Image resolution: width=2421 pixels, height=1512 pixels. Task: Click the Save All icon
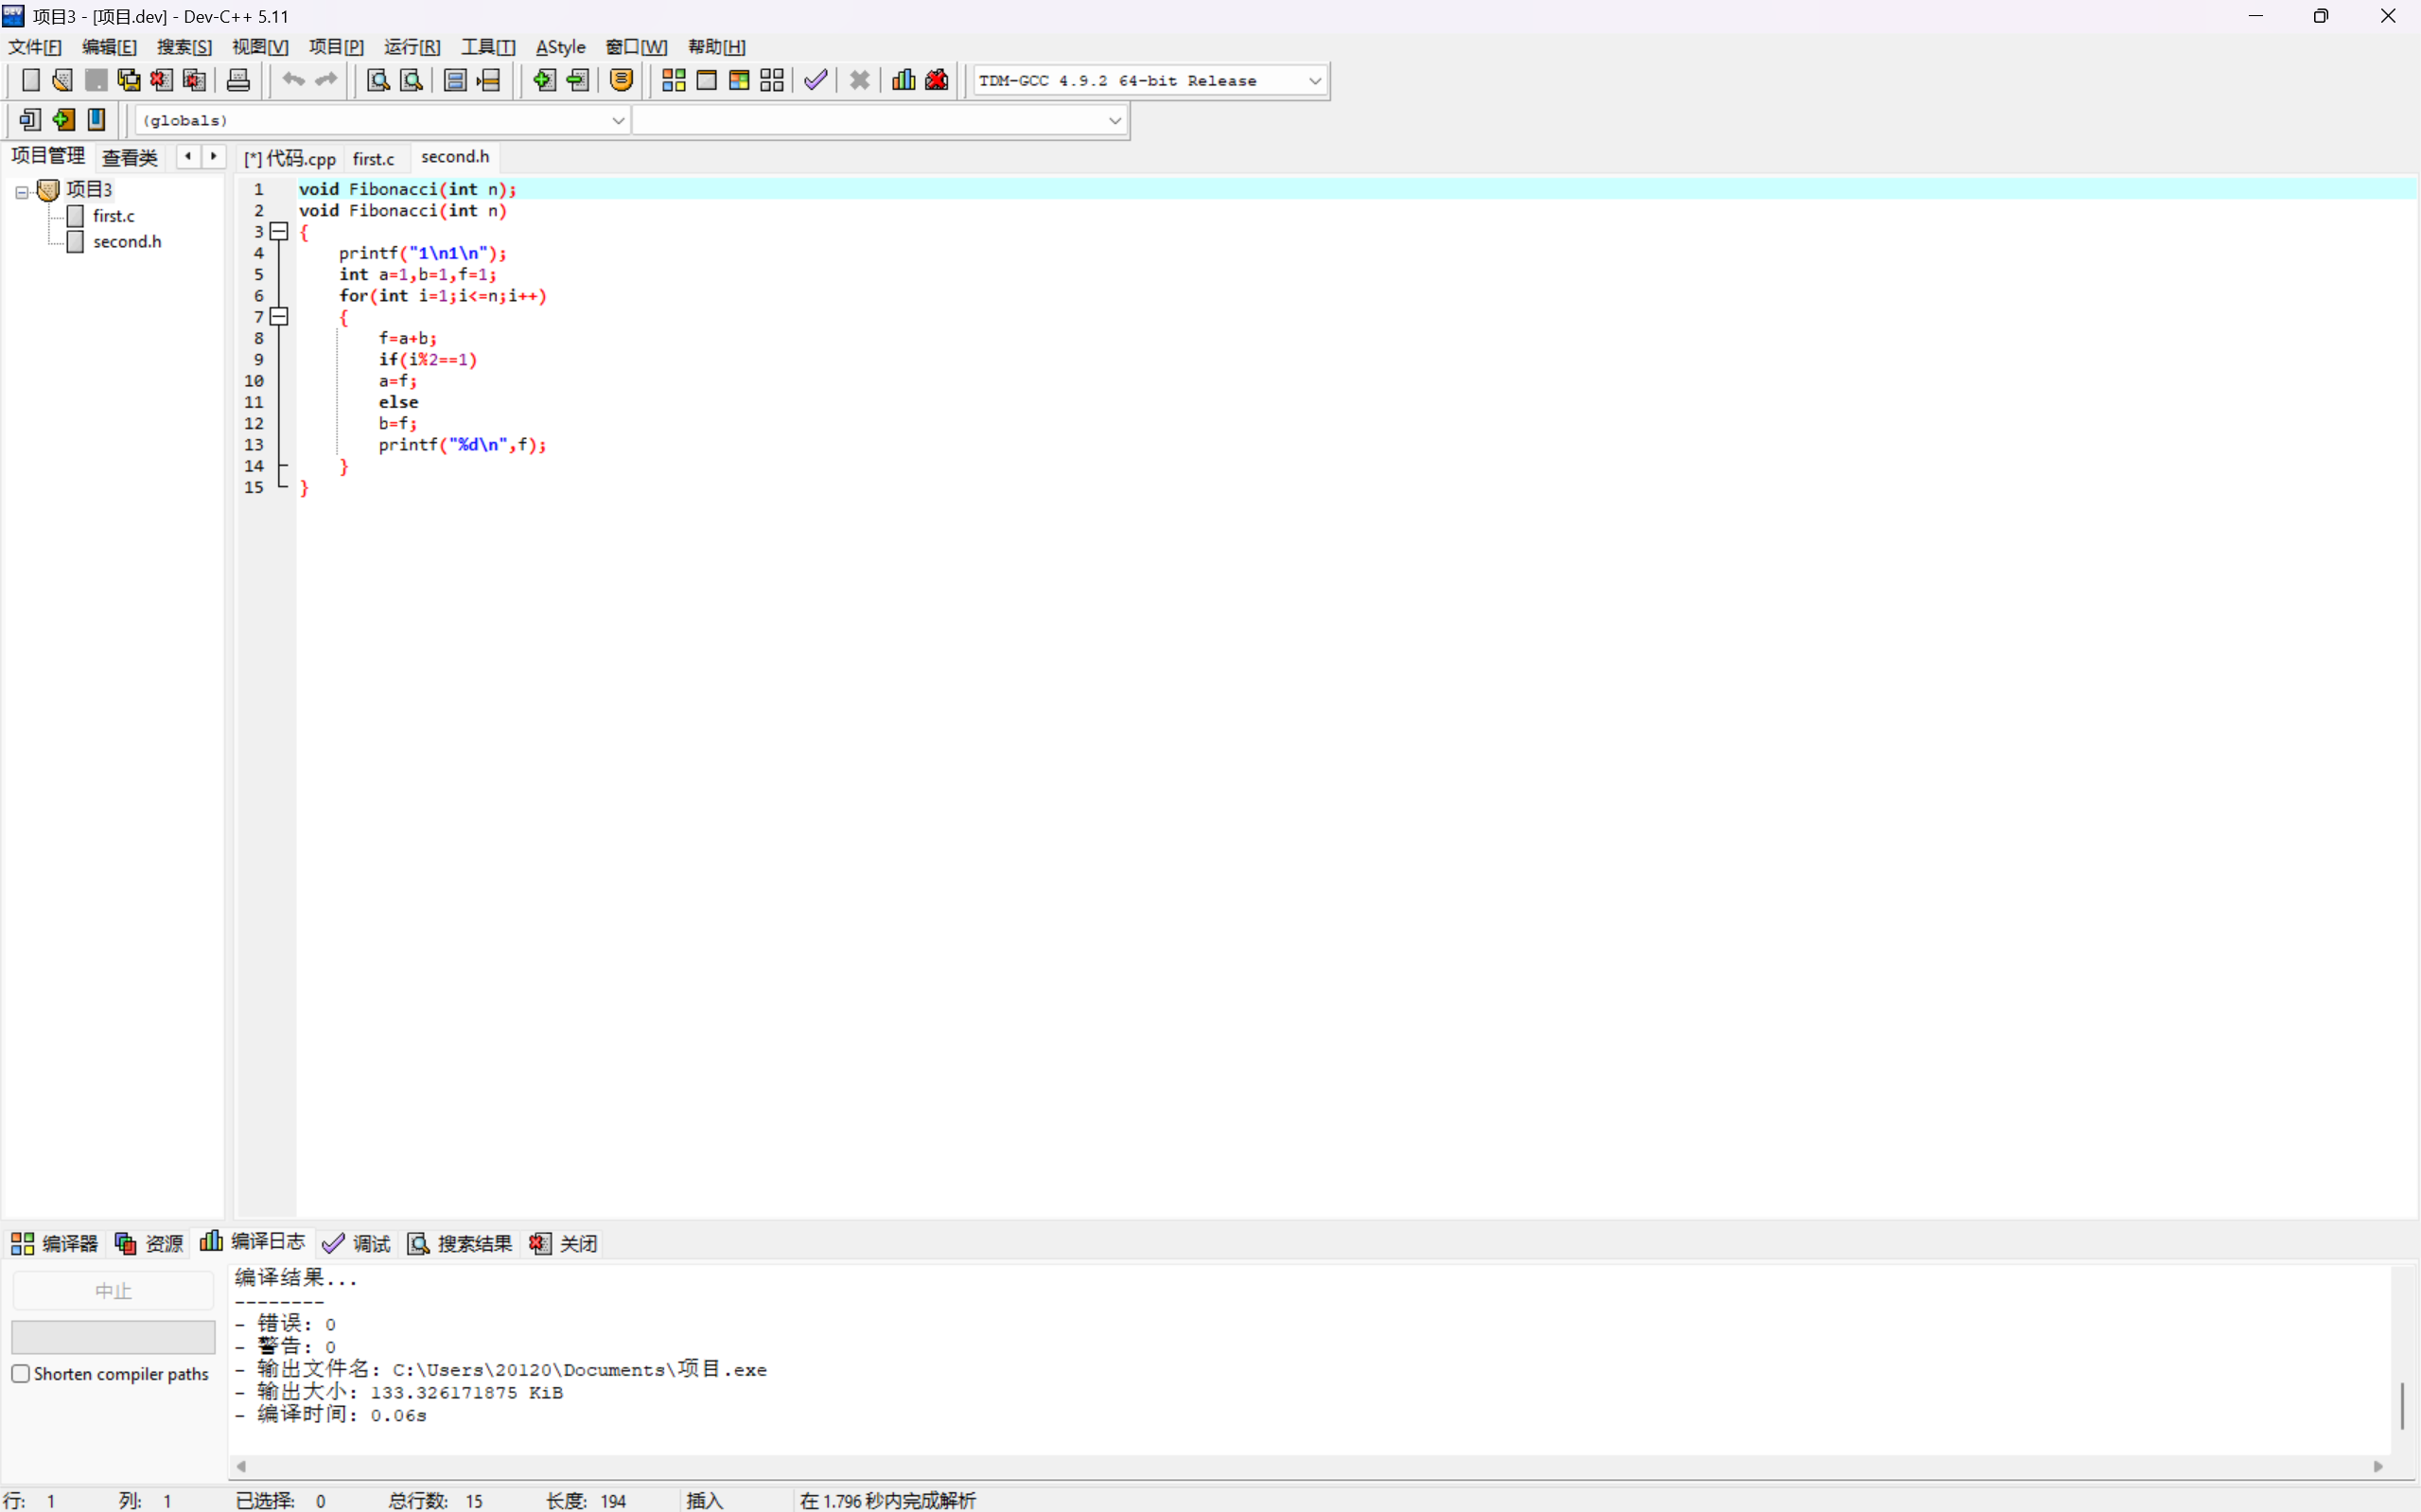click(x=129, y=80)
